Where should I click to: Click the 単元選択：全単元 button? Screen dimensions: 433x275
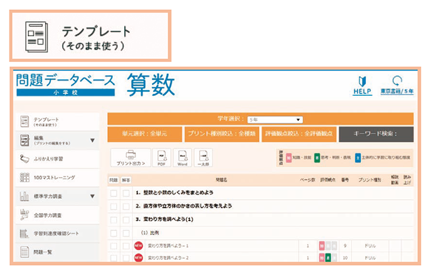144,134
